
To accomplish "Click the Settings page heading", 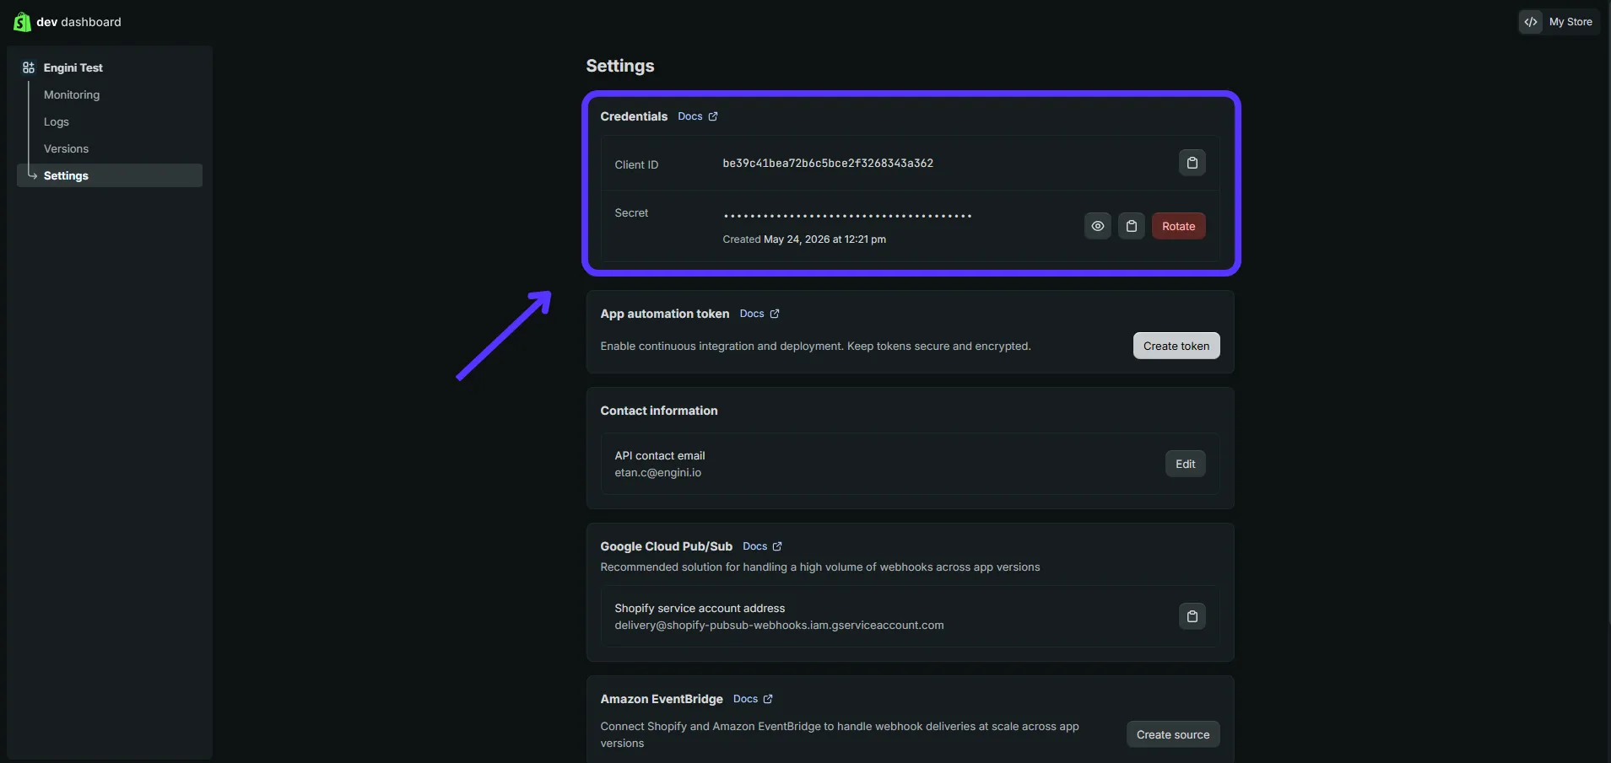I will coord(620,66).
